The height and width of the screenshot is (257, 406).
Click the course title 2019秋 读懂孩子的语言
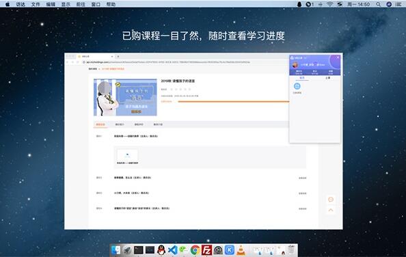(x=178, y=81)
